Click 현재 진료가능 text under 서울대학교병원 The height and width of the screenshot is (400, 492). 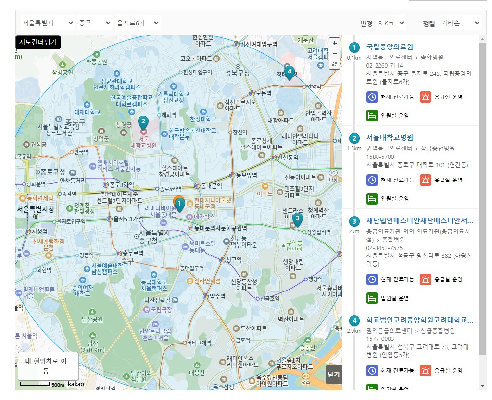coord(397,180)
